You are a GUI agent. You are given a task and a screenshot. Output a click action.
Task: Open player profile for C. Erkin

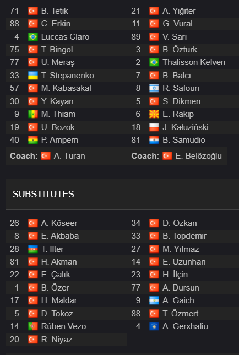click(x=56, y=24)
